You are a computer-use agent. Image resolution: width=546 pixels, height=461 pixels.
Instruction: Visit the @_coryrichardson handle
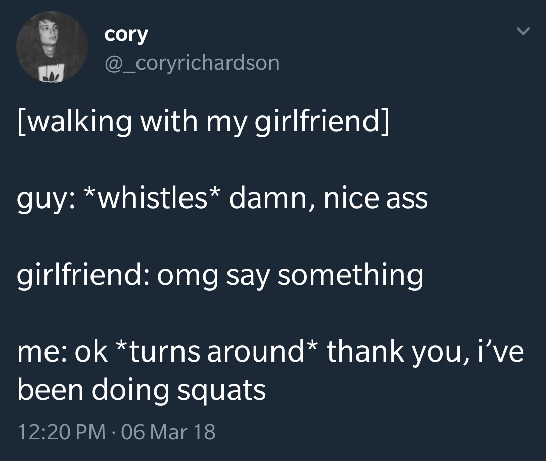click(x=192, y=63)
